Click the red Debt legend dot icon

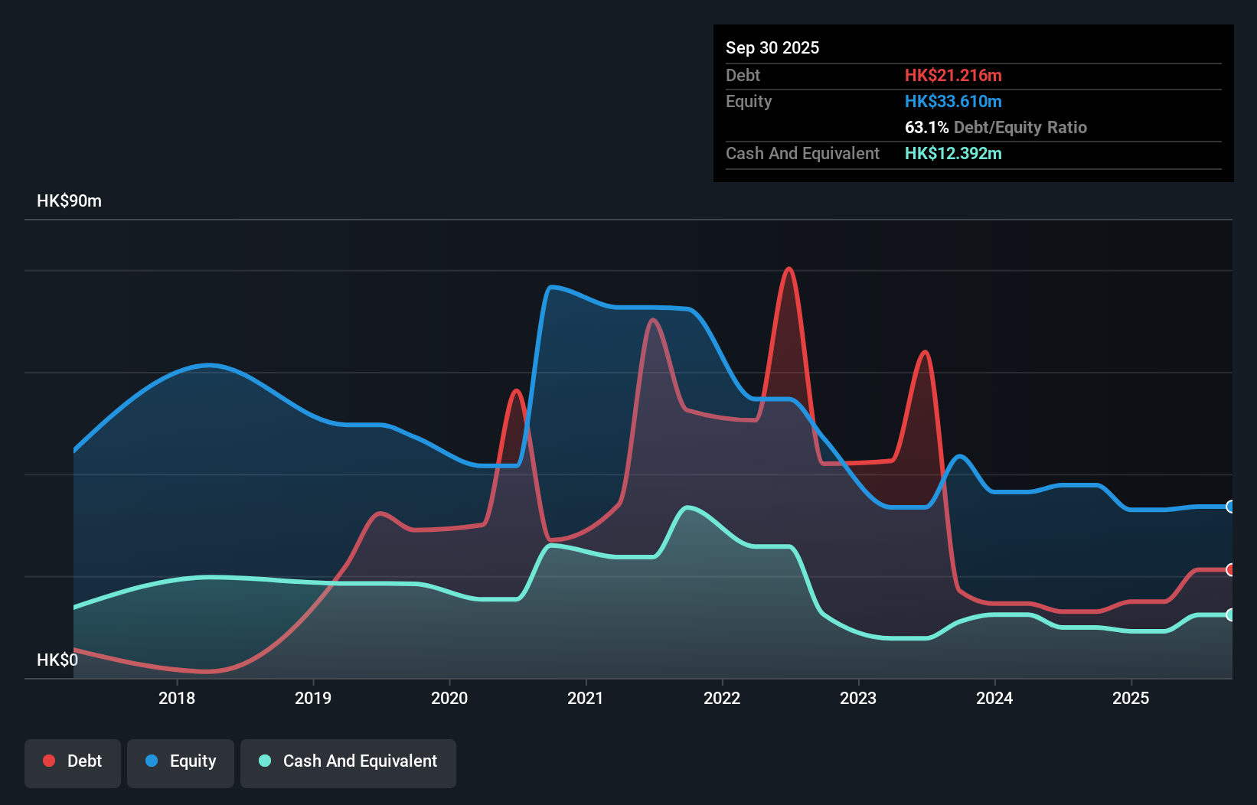click(x=48, y=761)
